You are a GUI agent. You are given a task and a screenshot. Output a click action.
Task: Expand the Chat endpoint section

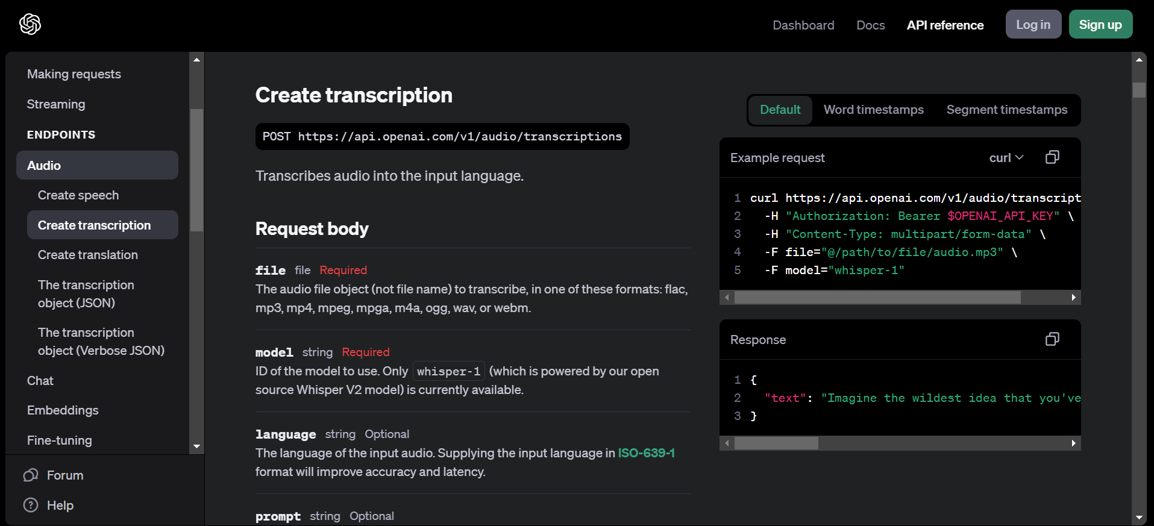point(40,381)
